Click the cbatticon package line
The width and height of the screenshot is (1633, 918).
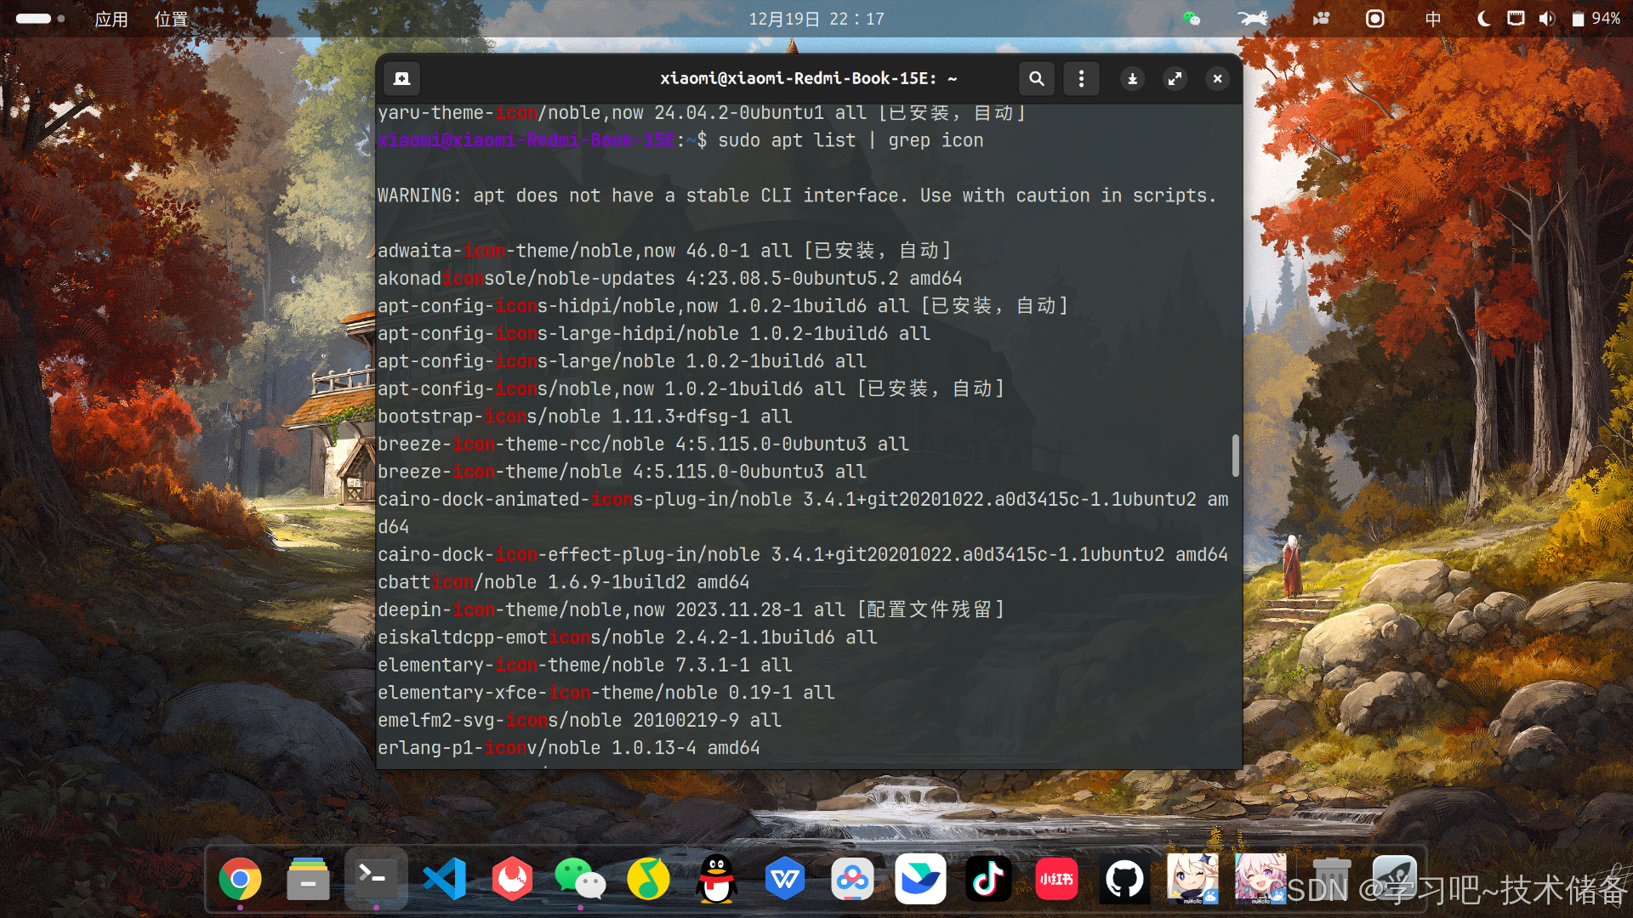(x=563, y=582)
